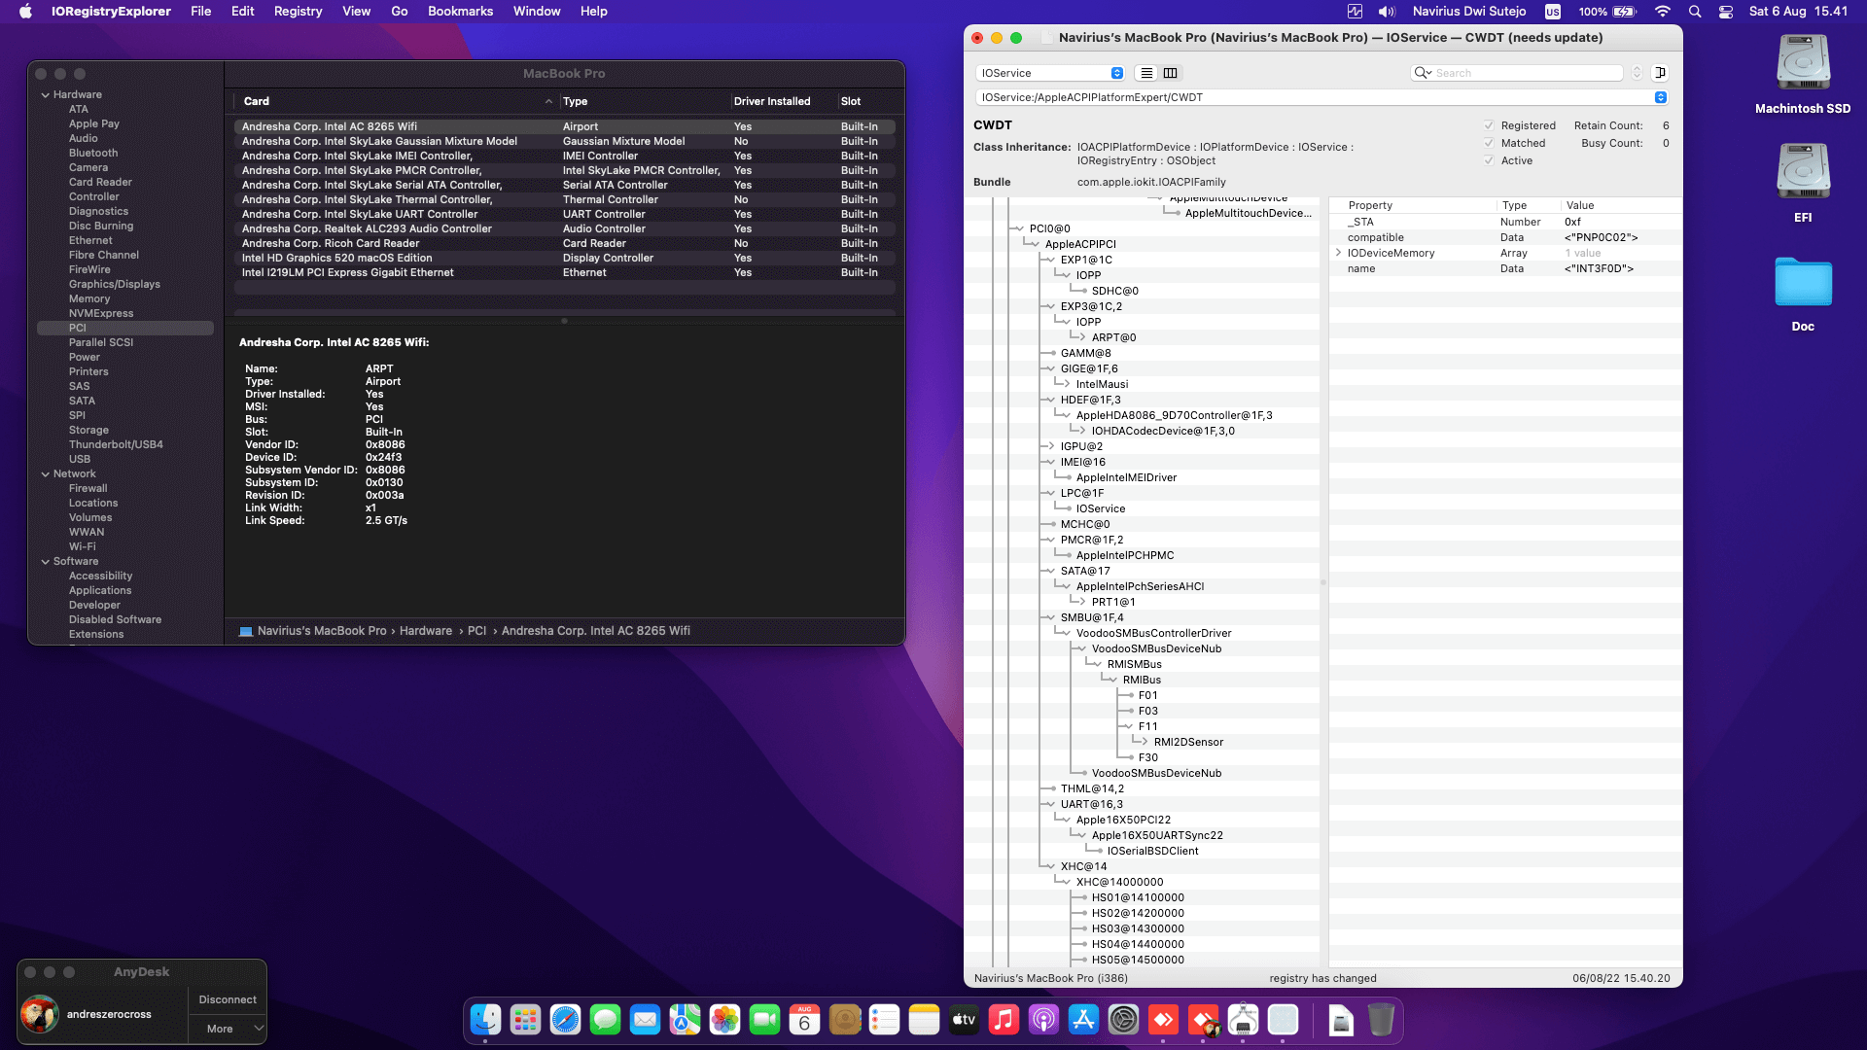This screenshot has height=1050, width=1867.
Task: Click the More button in AnyDesk
Action: pos(220,1029)
